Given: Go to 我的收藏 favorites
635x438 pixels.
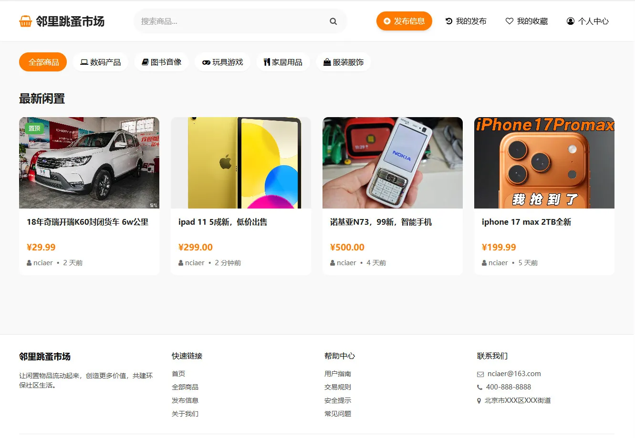Looking at the screenshot, I should tap(527, 21).
